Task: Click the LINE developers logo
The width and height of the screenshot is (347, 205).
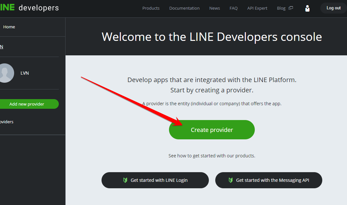Action: [30, 8]
